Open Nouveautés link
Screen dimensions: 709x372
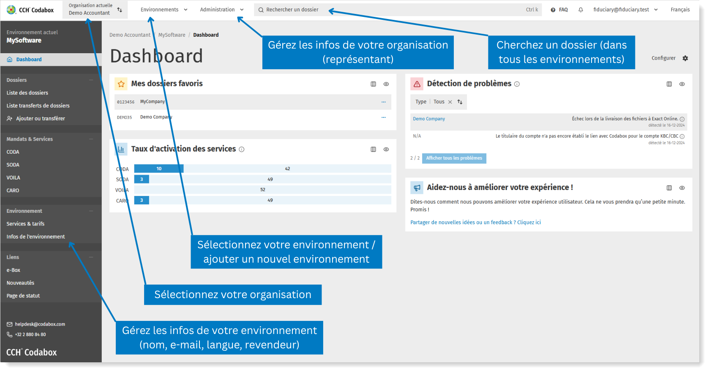(20, 283)
